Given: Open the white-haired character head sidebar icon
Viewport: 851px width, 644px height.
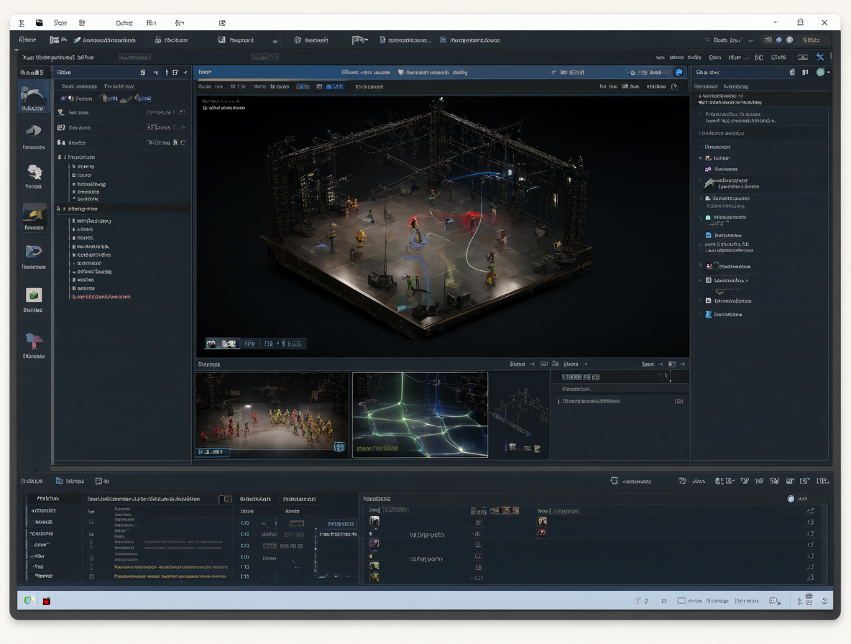Looking at the screenshot, I should tap(34, 172).
